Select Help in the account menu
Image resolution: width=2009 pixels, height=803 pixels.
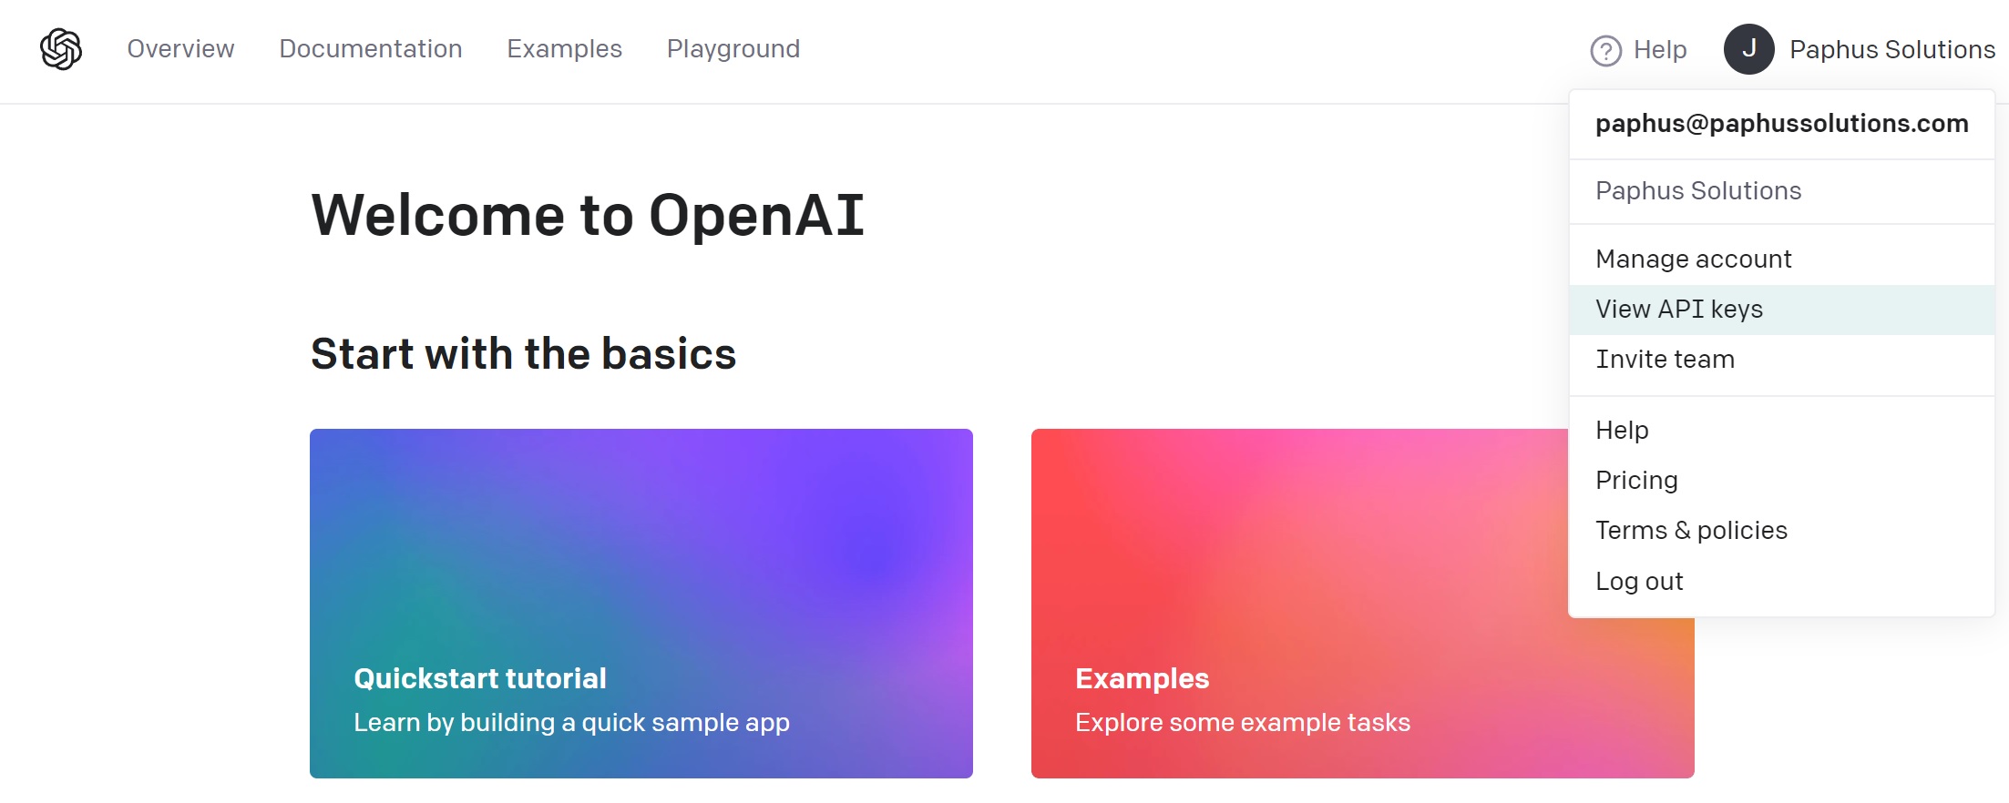(1782, 430)
